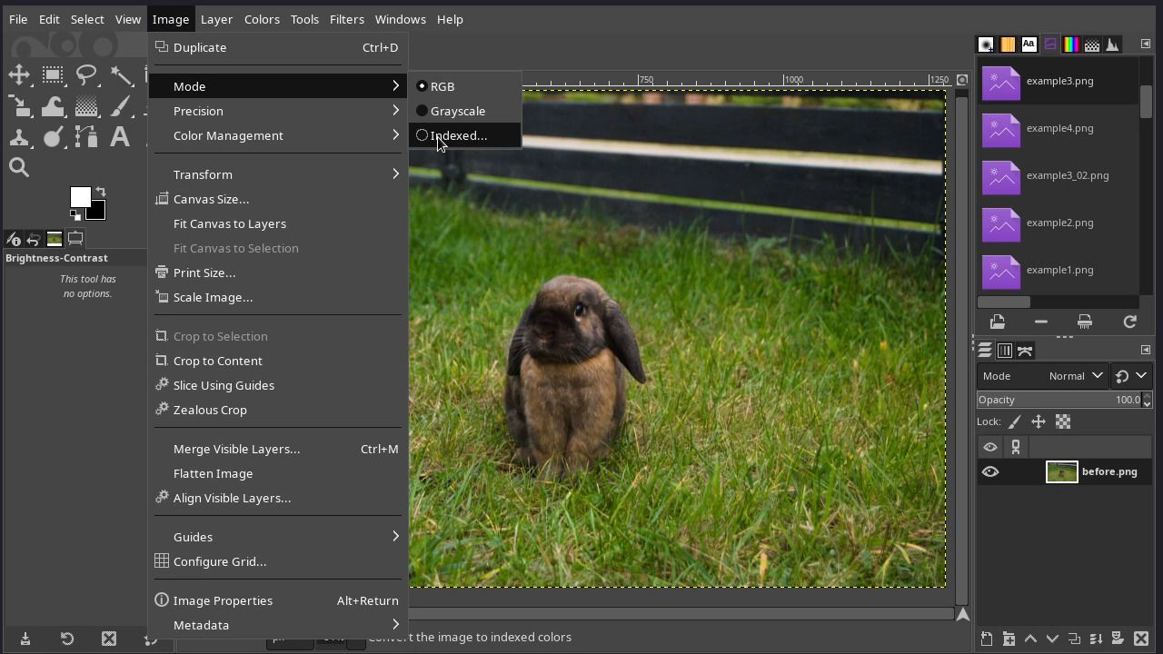This screenshot has width=1163, height=654.
Task: Select the Move tool in toolbox
Action: (x=19, y=75)
